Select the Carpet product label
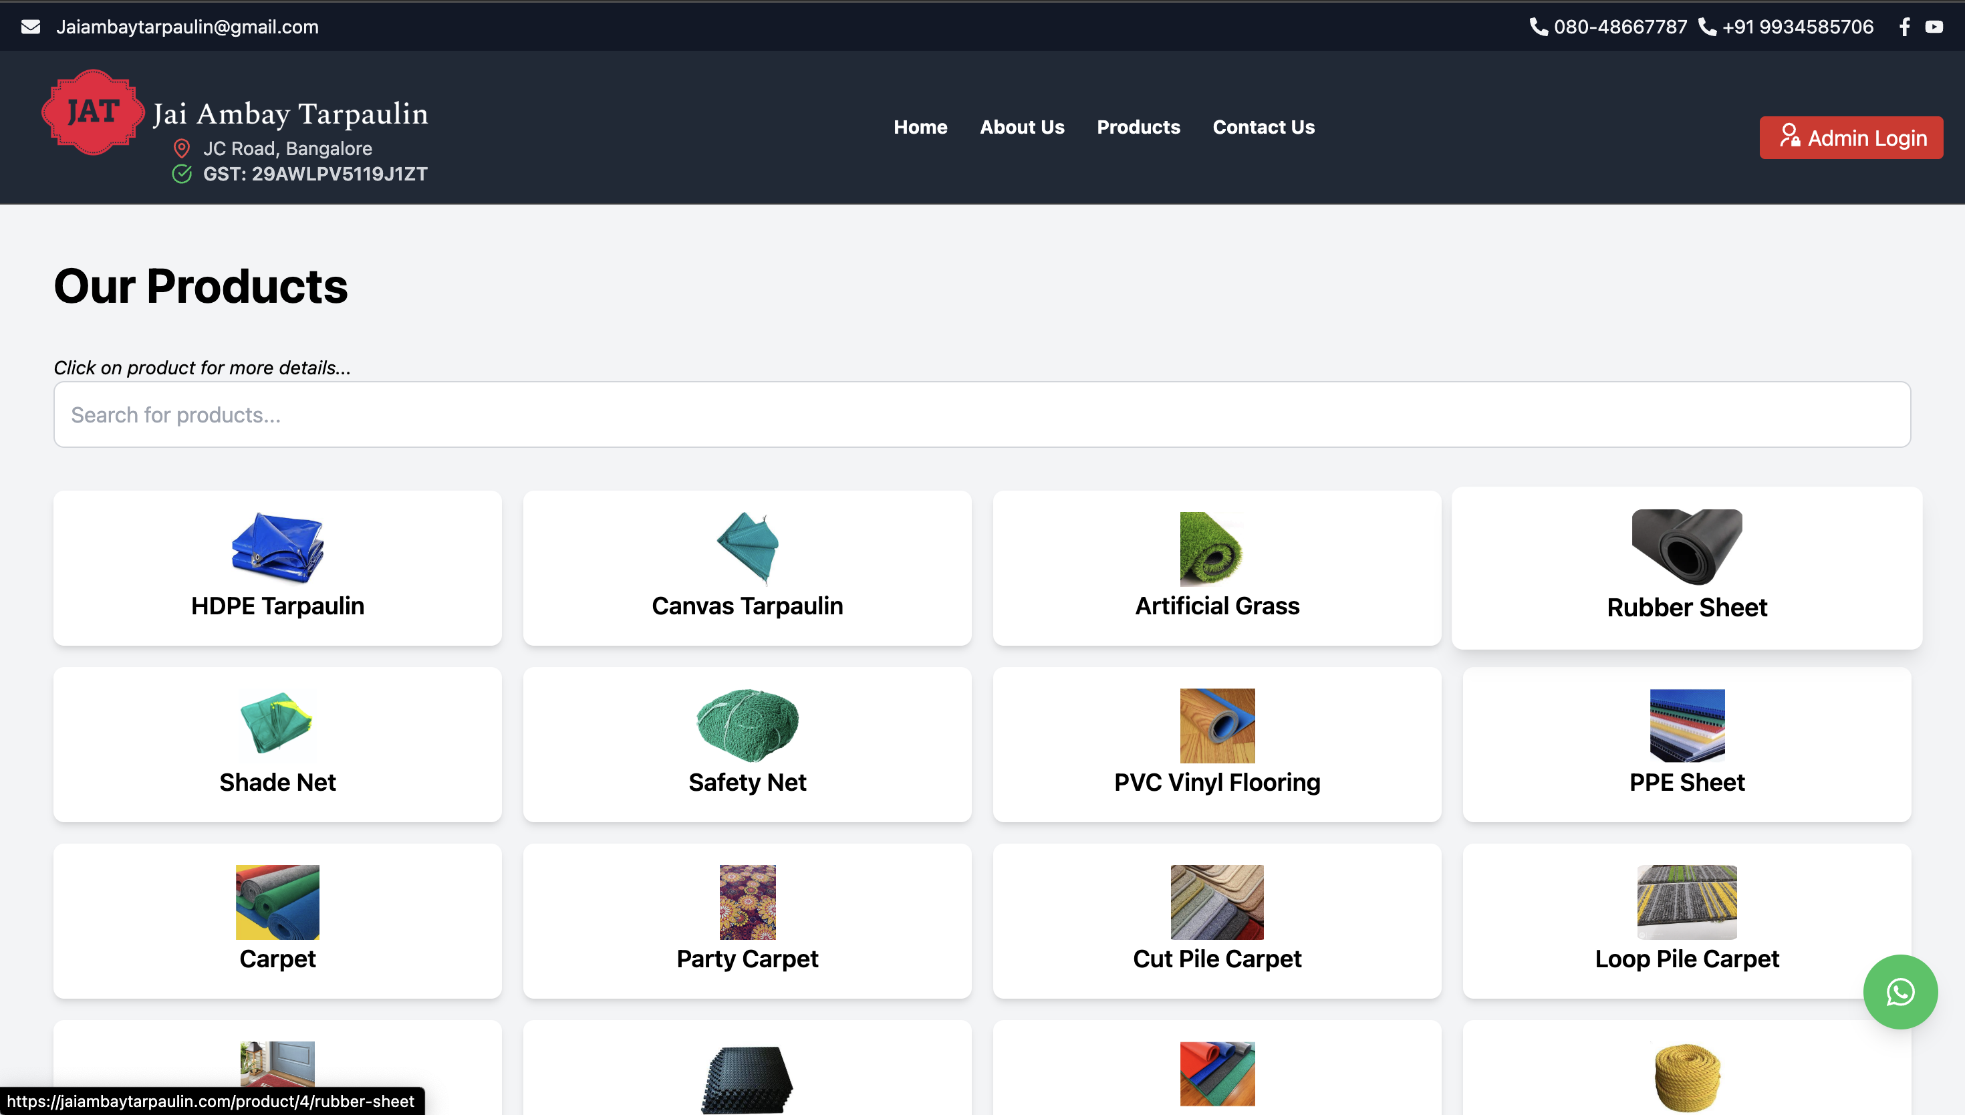1965x1115 pixels. pyautogui.click(x=278, y=958)
